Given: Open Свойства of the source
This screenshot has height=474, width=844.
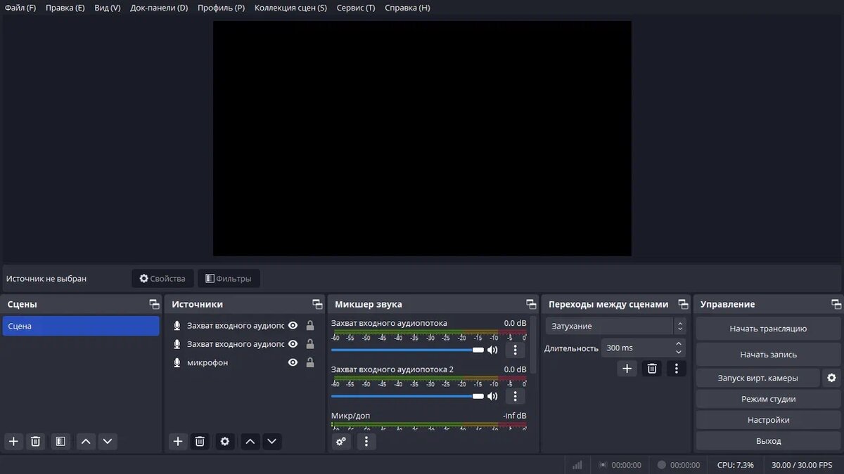Looking at the screenshot, I should [x=162, y=279].
